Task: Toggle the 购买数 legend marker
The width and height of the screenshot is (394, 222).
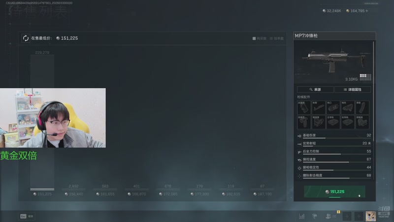Action: coord(254,38)
